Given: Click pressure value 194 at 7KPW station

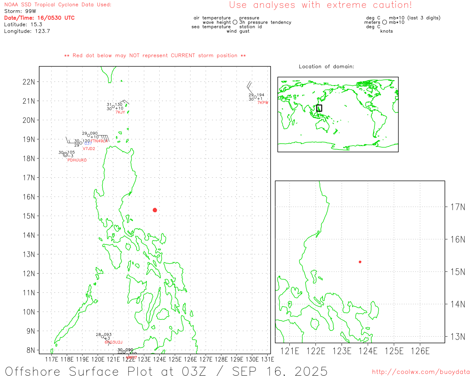Looking at the screenshot, I should (261, 95).
